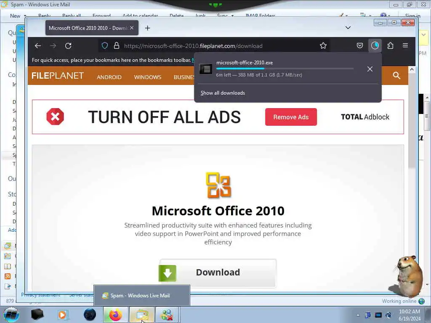Click the Windows Live Mail taskbar button
This screenshot has width=431, height=323.
141,315
